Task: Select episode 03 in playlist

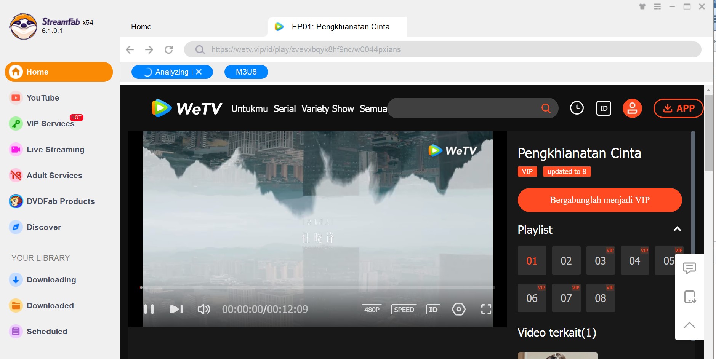Action: [x=601, y=261]
